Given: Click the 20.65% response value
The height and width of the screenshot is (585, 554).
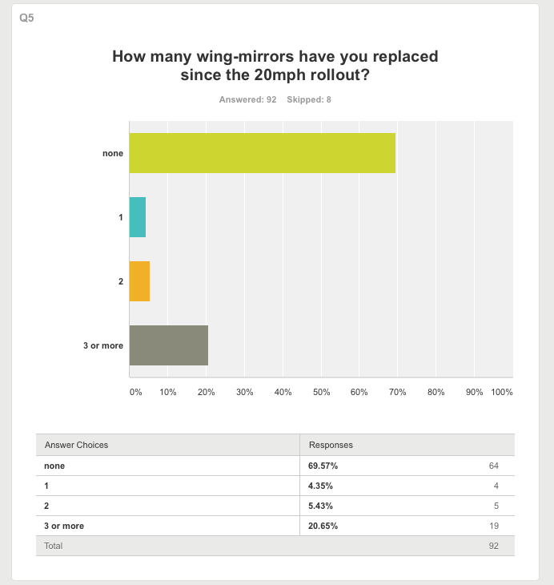Looking at the screenshot, I should click(x=323, y=526).
